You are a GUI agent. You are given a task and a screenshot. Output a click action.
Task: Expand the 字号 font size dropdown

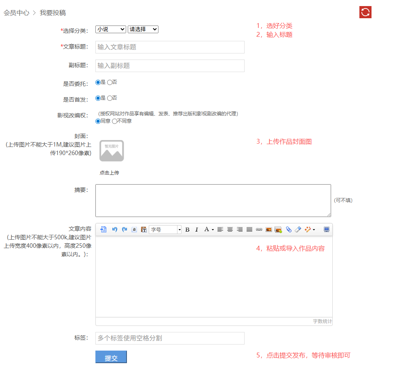165,230
